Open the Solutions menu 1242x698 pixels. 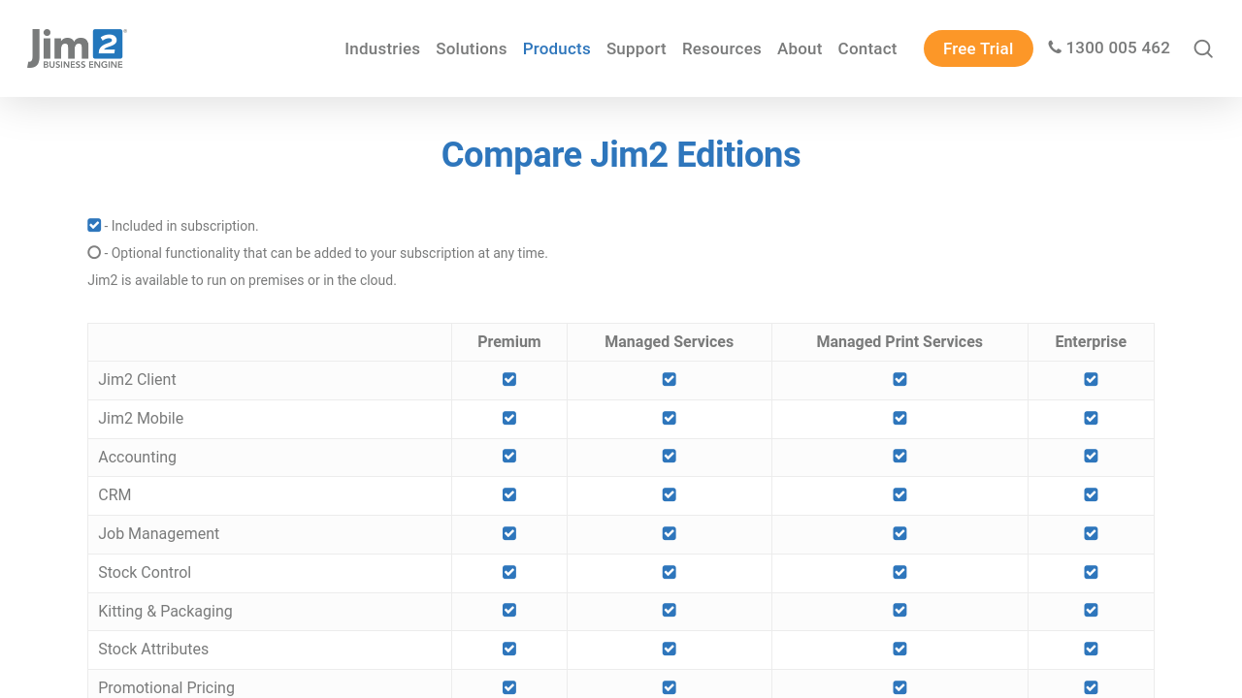[x=472, y=48]
